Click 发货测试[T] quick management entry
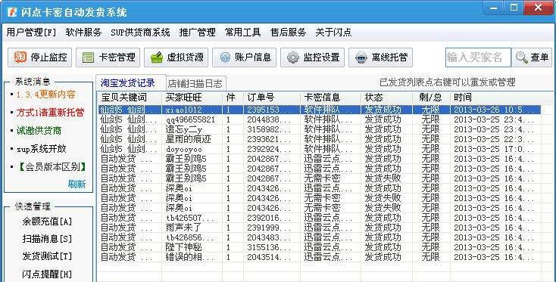 pos(47,256)
